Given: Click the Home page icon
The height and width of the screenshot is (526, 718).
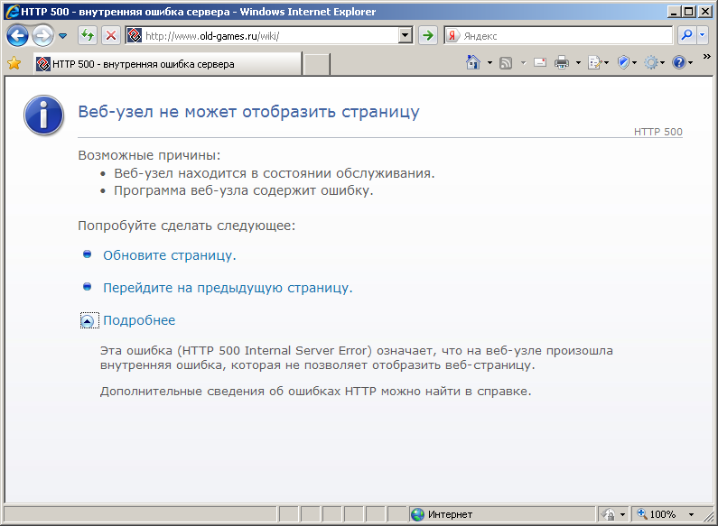Looking at the screenshot, I should (473, 62).
